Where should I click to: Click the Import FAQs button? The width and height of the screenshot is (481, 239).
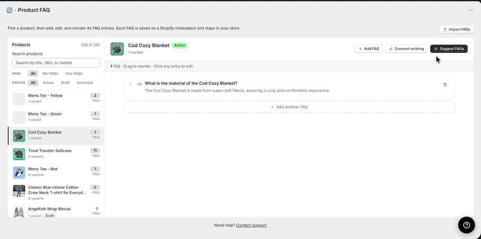pos(457,29)
